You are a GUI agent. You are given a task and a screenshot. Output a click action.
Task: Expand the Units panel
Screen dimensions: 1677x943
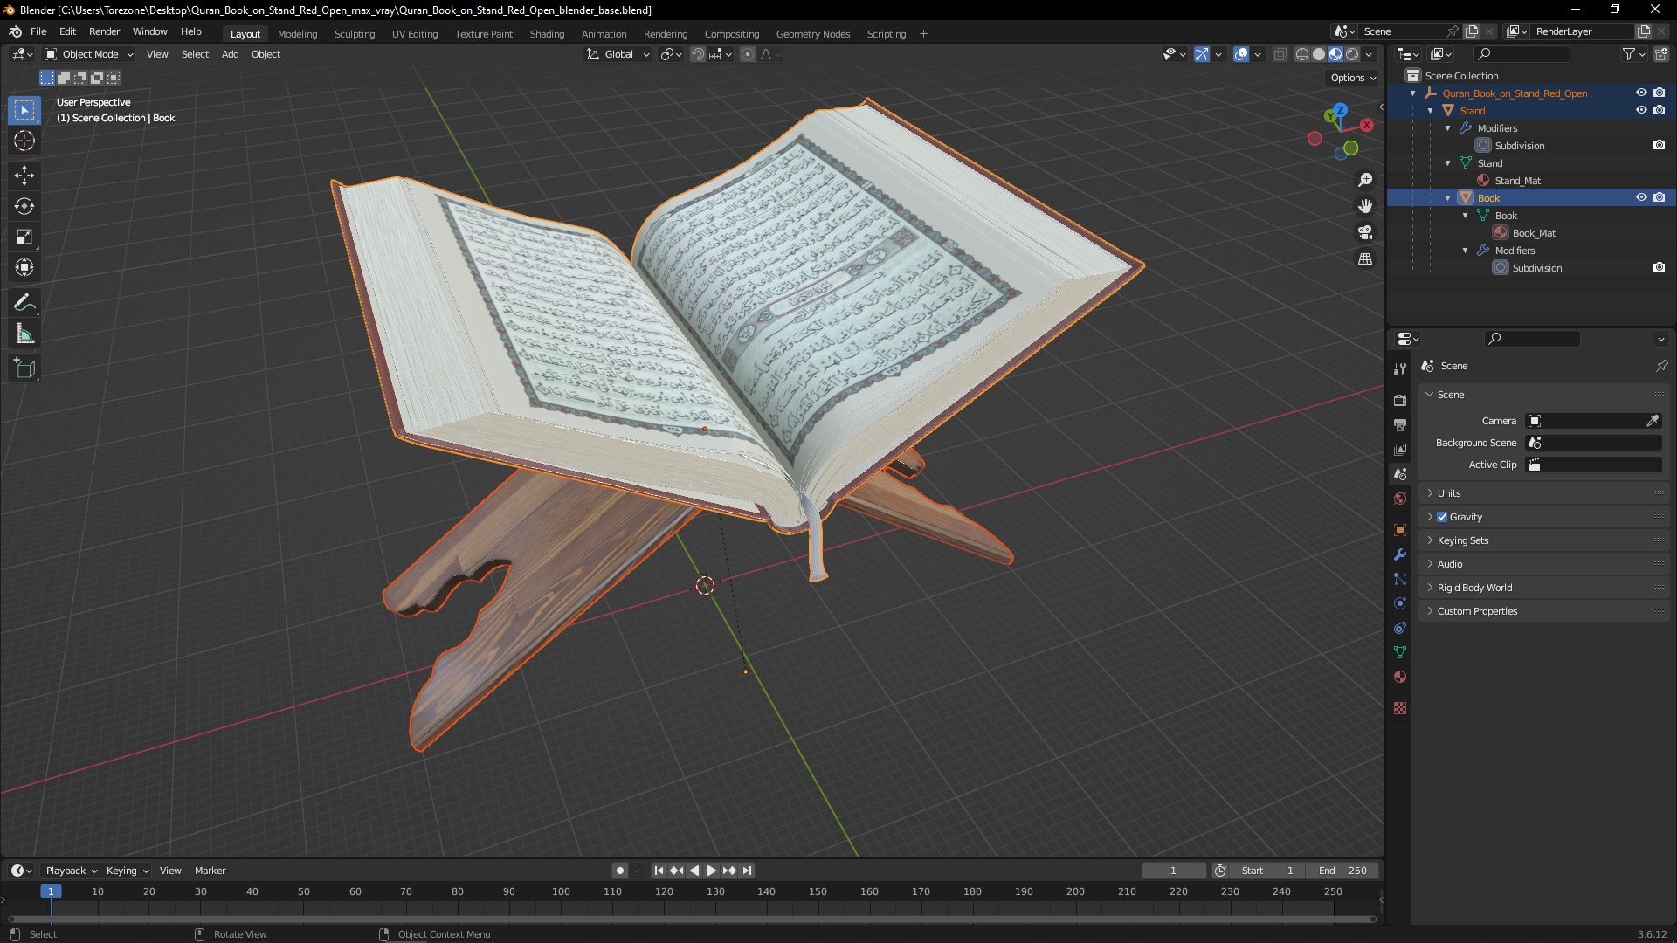[x=1449, y=493]
